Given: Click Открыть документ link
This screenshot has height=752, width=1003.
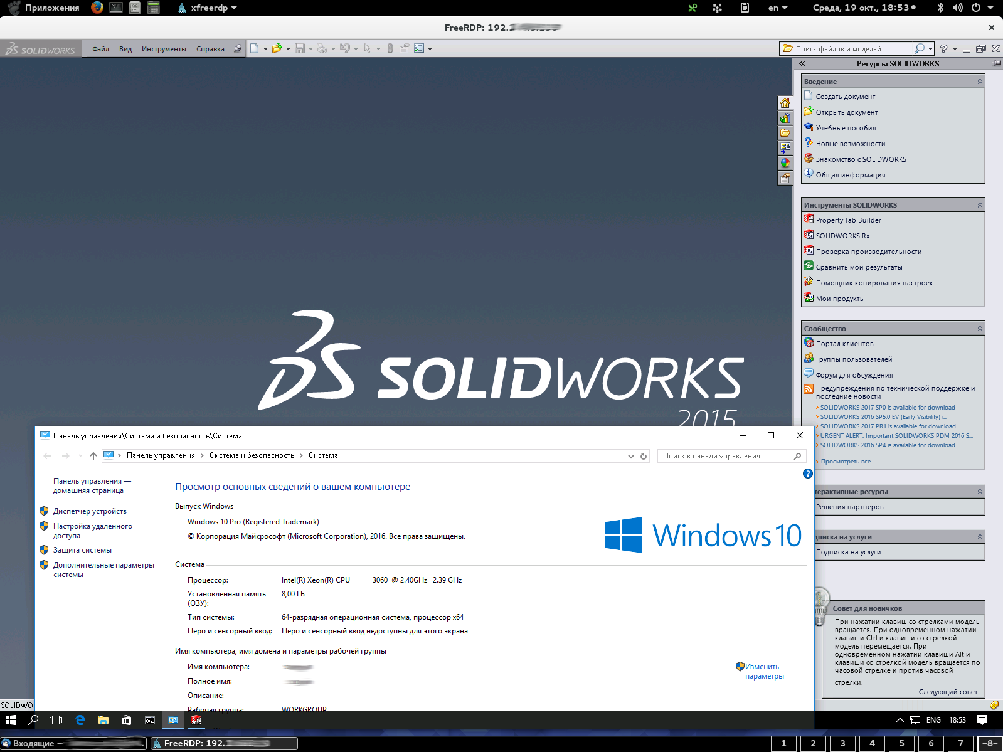Looking at the screenshot, I should [847, 112].
